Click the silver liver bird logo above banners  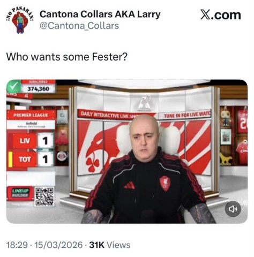point(144,103)
